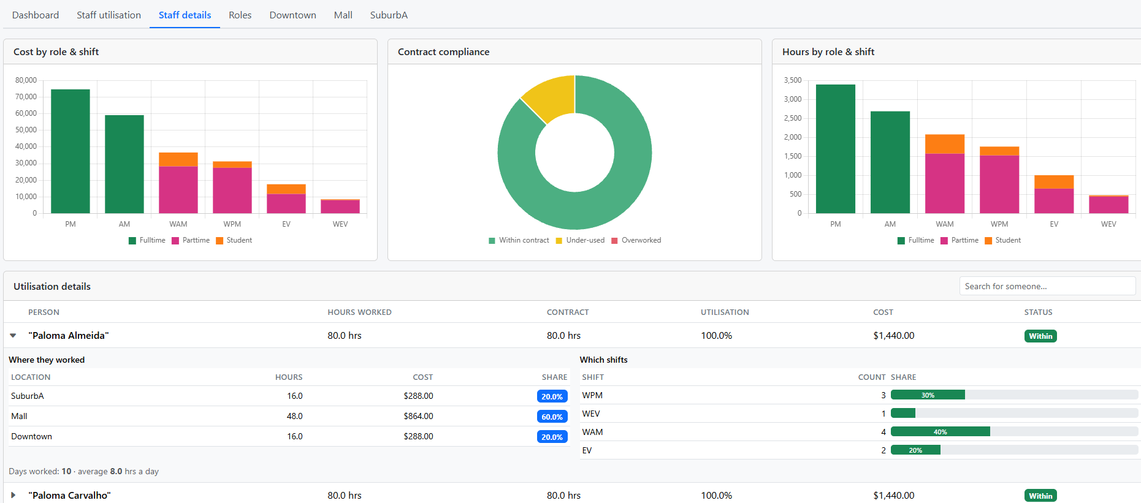Toggle the Overworked legend item
This screenshot has height=503, width=1141.
tap(636, 240)
